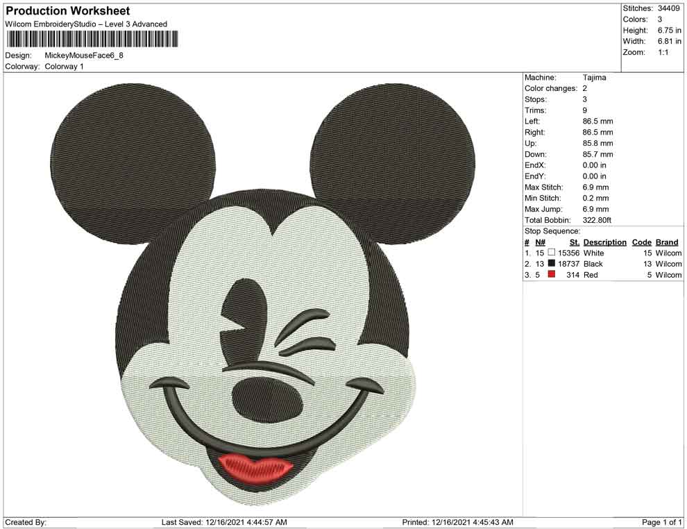The image size is (687, 529).
Task: Click the Down value "85.7 mm"
Action: tap(597, 154)
